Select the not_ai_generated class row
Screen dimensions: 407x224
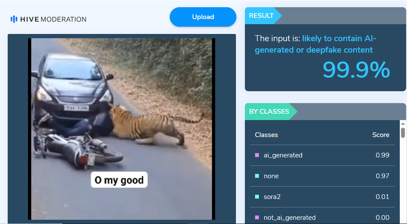[x=322, y=217]
